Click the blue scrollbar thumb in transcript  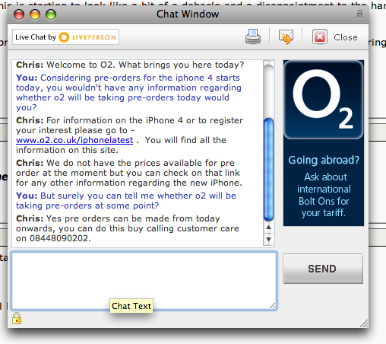tap(268, 170)
